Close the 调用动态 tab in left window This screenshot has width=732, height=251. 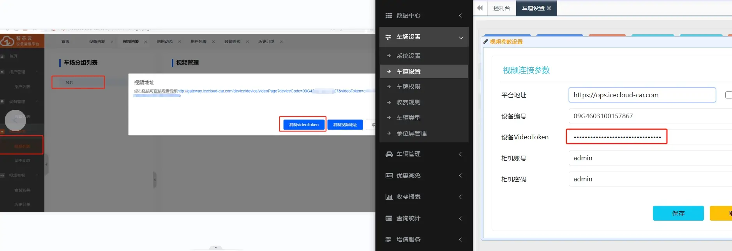(x=180, y=42)
